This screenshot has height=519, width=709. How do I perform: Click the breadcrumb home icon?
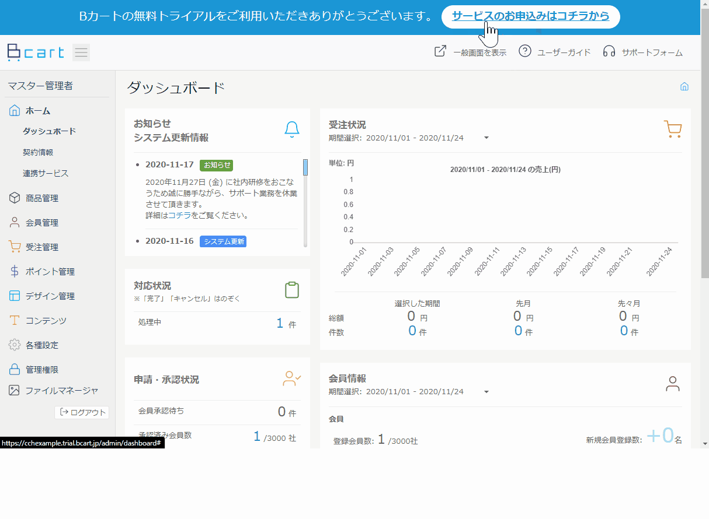click(x=684, y=87)
